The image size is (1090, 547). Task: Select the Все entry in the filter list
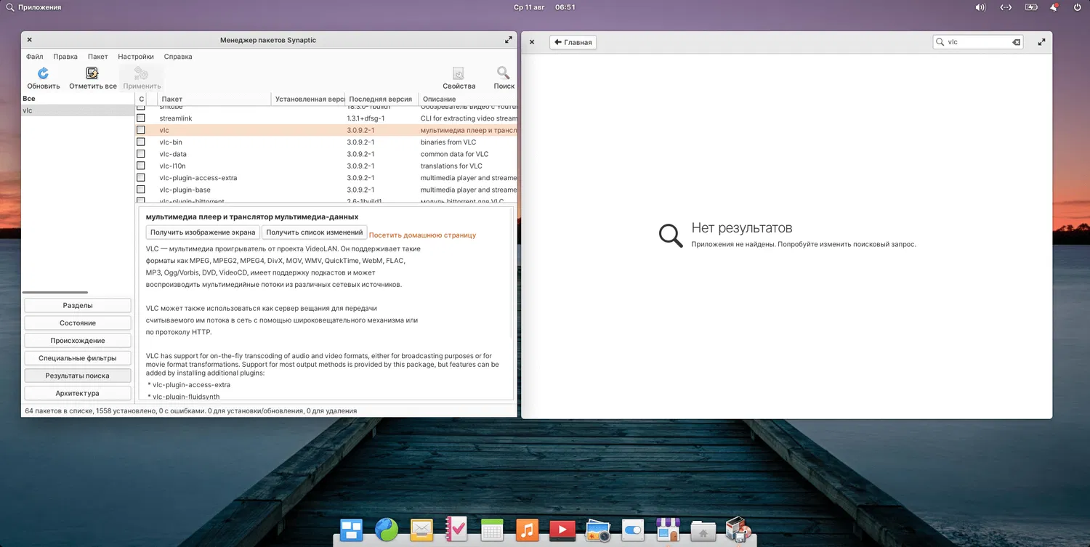[x=77, y=99]
